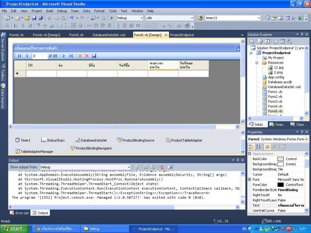Screen dimensions: 311x233
Task: Click Refresh icon in Solution Explorer toolbar
Action: click(267, 42)
